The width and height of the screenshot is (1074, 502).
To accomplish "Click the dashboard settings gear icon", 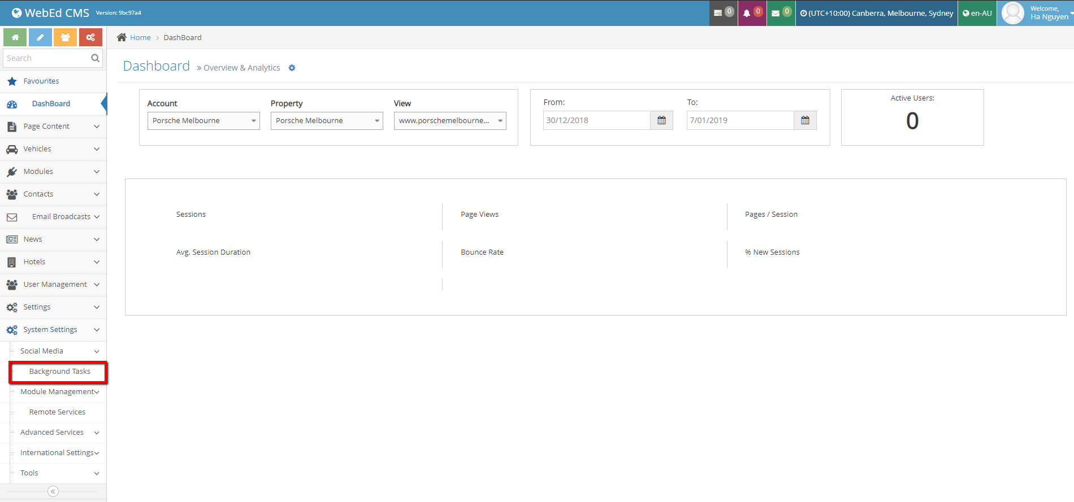I will (292, 68).
